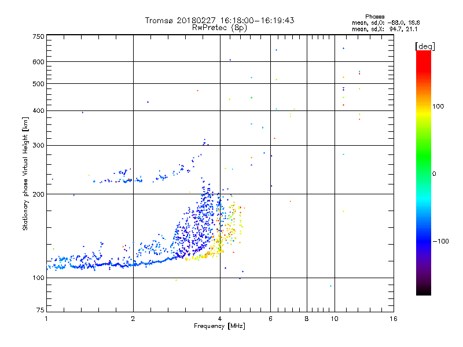Click the x-axis label "Frequency [MHz]"
Viewport: 463px width, 347px height.
tap(219, 326)
